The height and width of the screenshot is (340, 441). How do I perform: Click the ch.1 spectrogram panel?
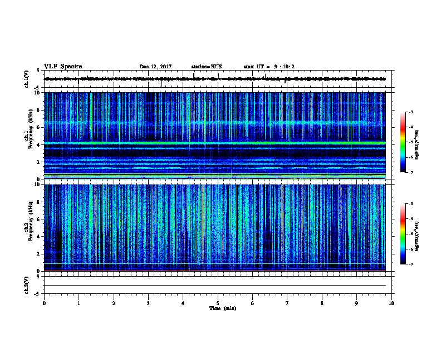click(215, 136)
